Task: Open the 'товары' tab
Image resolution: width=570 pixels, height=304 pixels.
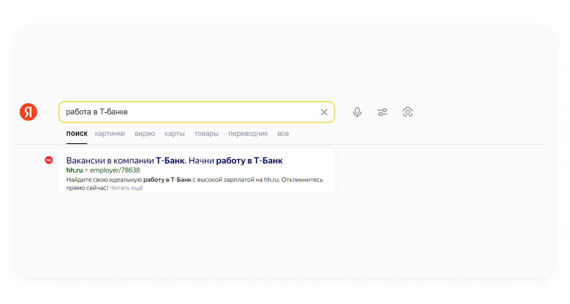Action: (x=206, y=134)
